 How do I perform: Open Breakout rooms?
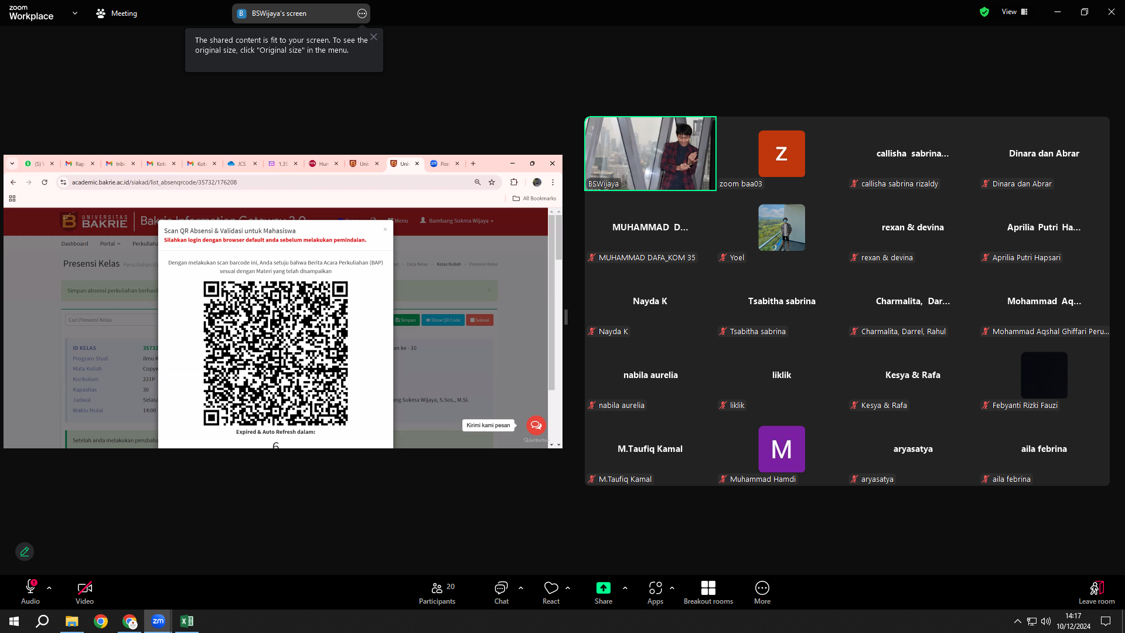708,592
